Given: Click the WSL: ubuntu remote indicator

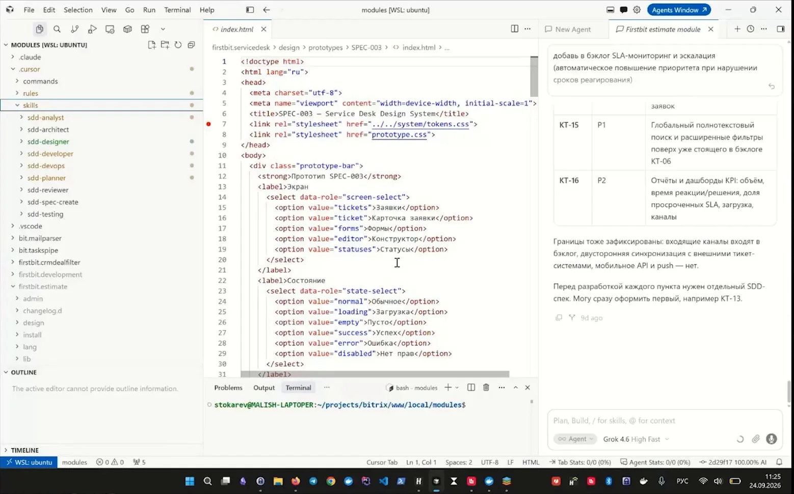Looking at the screenshot, I should click(29, 462).
